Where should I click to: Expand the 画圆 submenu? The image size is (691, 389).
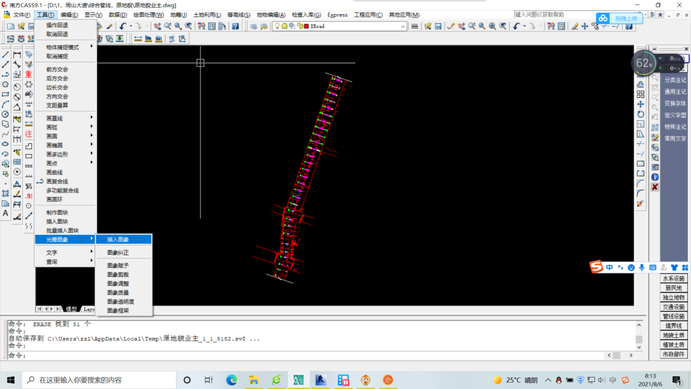pos(66,136)
